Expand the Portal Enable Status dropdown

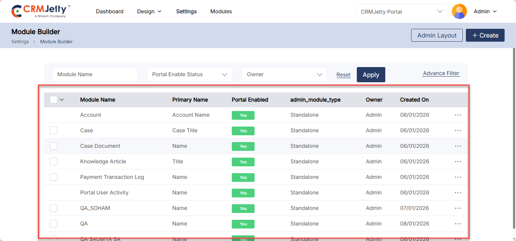190,75
